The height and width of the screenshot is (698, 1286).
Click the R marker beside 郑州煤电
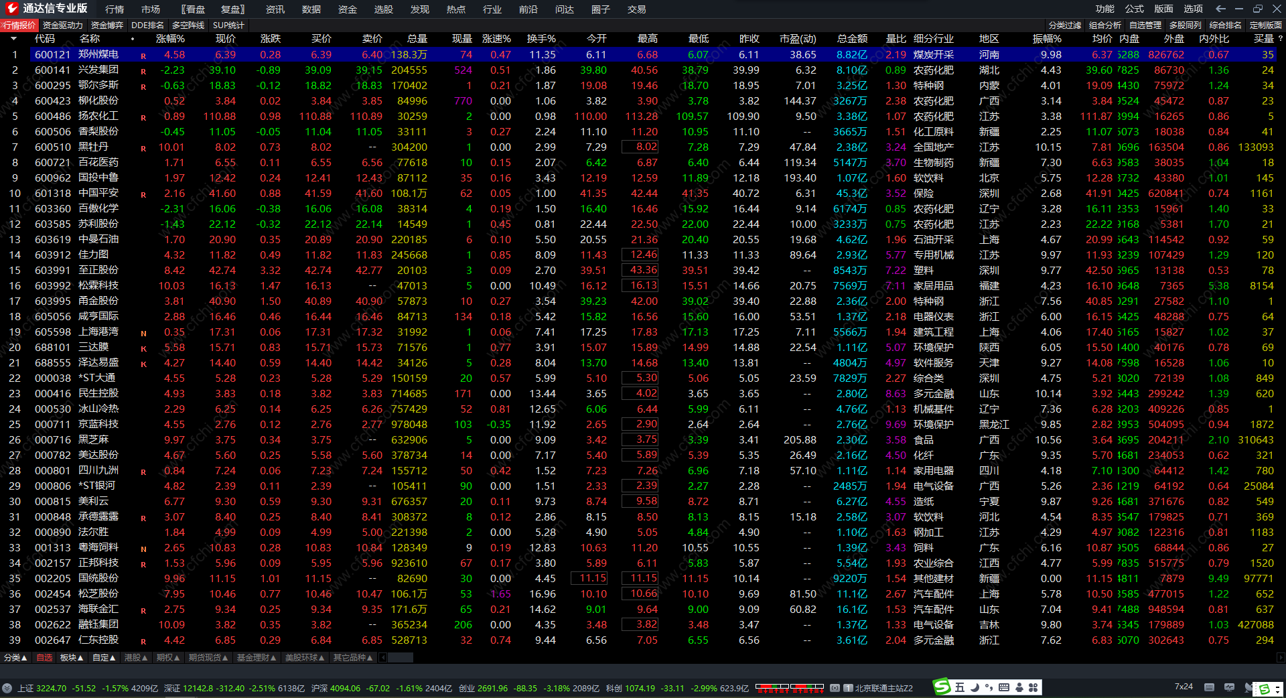tap(143, 56)
